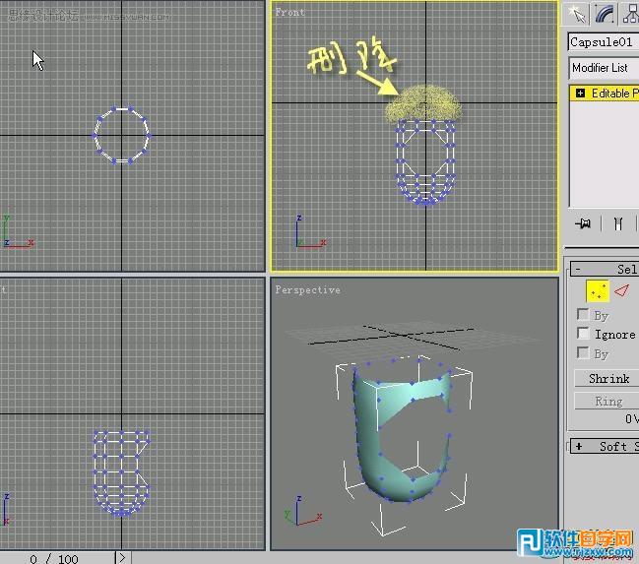The image size is (639, 564).
Task: Expand the Editable Poly stack entry
Action: click(x=580, y=94)
